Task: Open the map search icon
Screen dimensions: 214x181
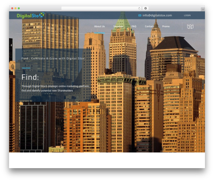Action: point(190,27)
